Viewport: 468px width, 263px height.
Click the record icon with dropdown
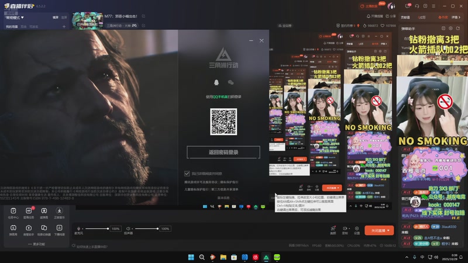(x=345, y=230)
